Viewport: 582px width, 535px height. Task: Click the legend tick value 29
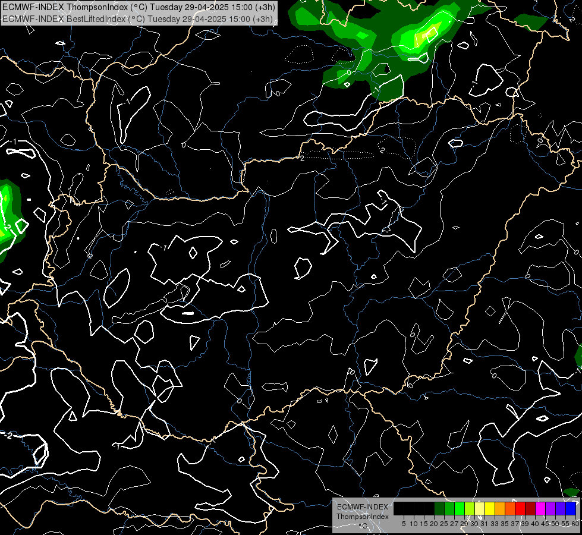464,524
